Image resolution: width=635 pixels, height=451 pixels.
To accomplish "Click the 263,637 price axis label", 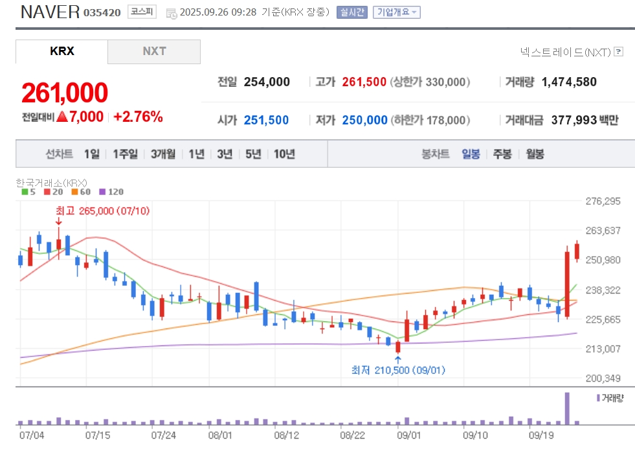I will point(603,231).
